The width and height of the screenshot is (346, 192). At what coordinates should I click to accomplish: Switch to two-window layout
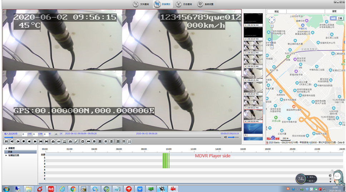click(x=88, y=141)
